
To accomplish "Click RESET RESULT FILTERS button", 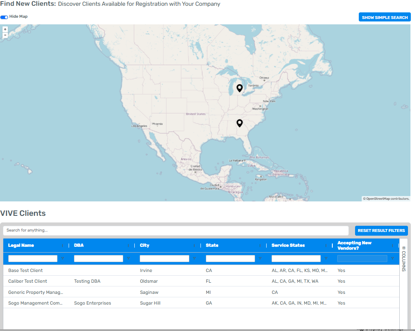I will coord(381,231).
